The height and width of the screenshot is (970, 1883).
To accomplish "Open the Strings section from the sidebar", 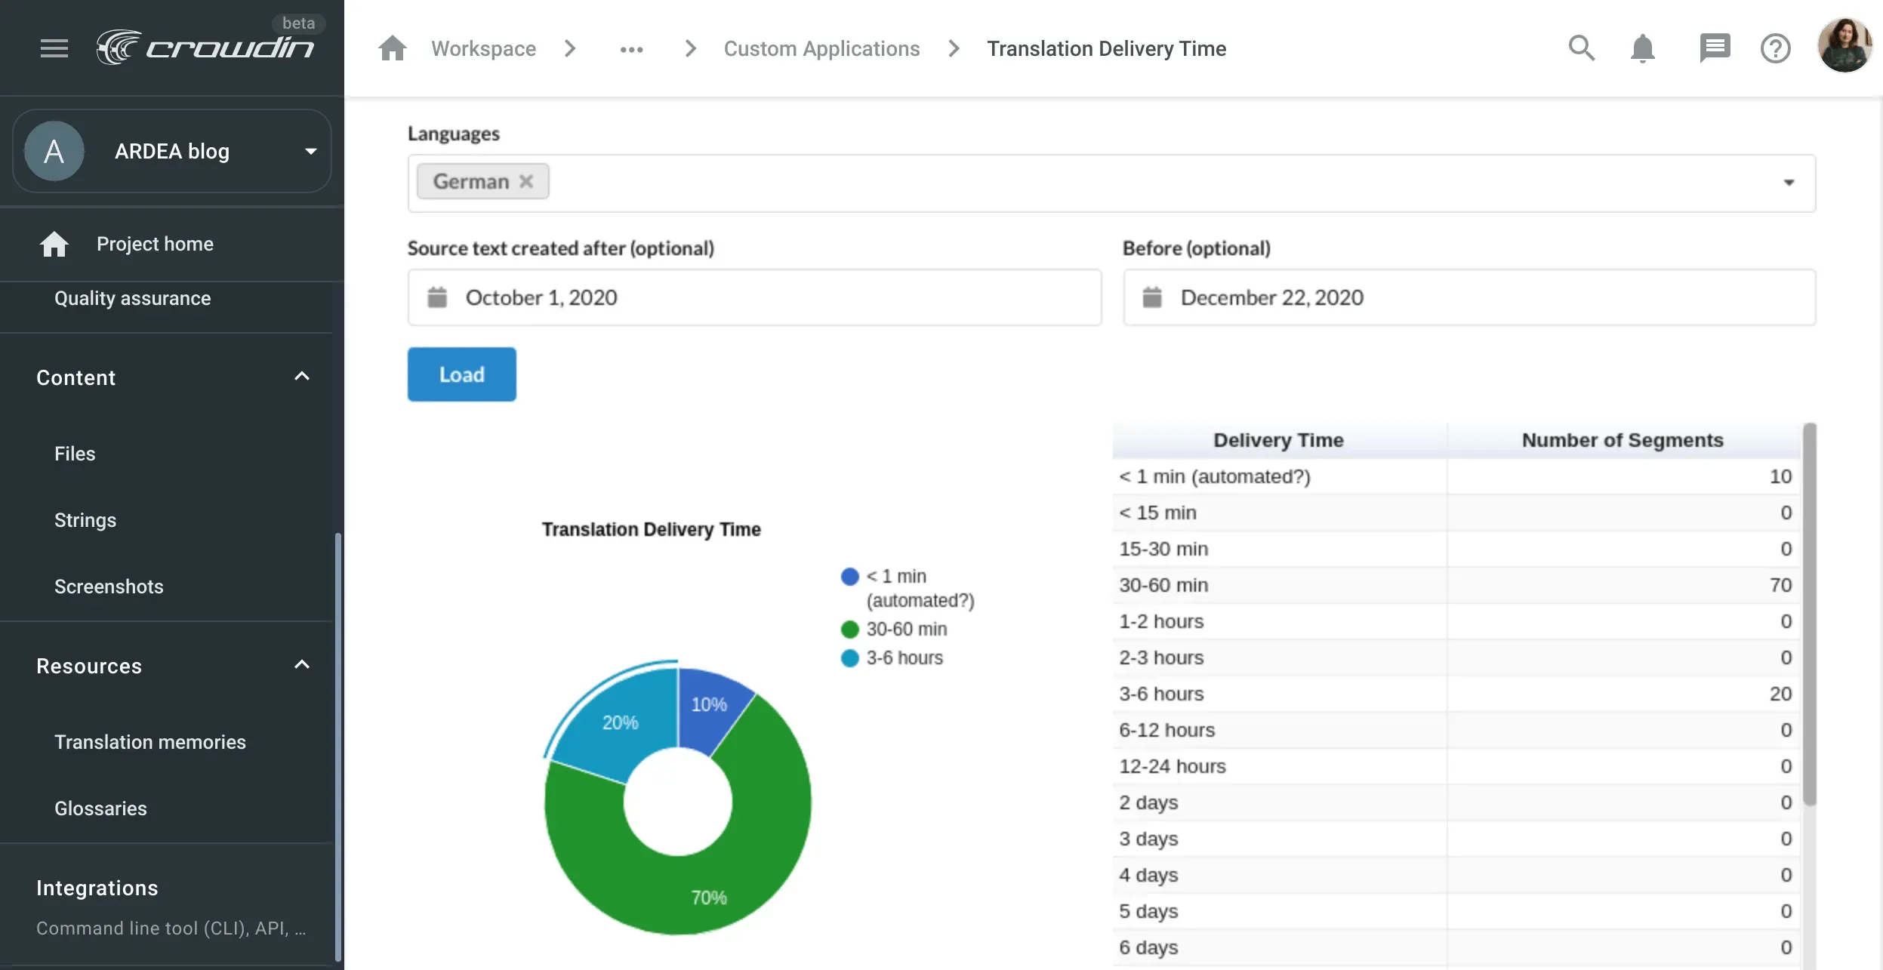I will 85,519.
